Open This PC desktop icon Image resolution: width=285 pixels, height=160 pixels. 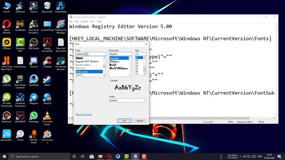click(7, 7)
